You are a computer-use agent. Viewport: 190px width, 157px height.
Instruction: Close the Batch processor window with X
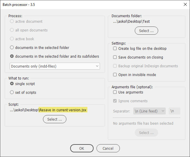click(x=185, y=4)
